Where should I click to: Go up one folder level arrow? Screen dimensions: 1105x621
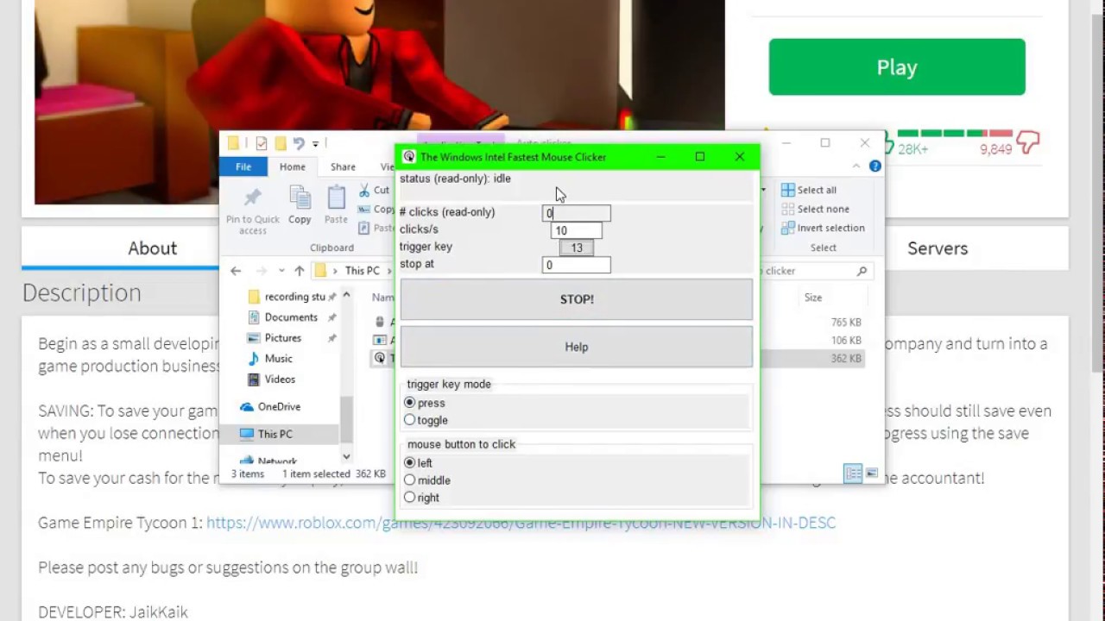click(x=299, y=271)
